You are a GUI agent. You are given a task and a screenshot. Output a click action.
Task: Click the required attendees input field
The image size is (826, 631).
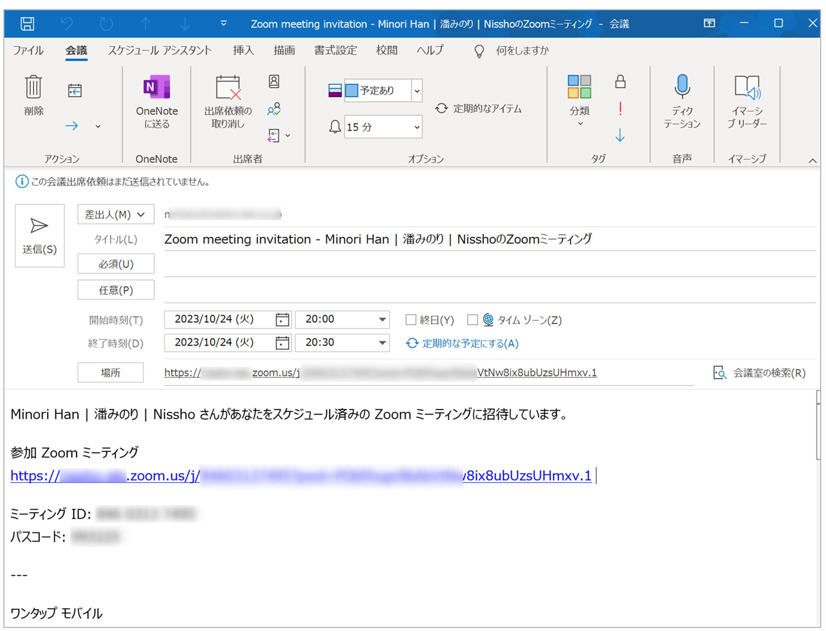pos(490,264)
